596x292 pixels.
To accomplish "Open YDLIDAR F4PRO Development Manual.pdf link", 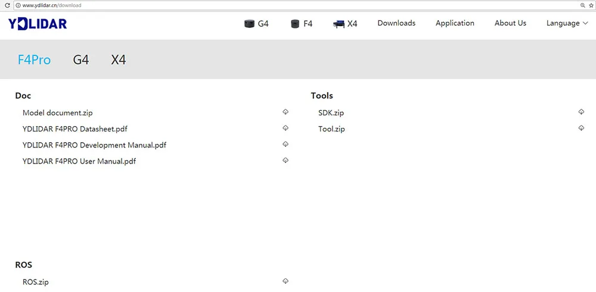I will click(94, 145).
